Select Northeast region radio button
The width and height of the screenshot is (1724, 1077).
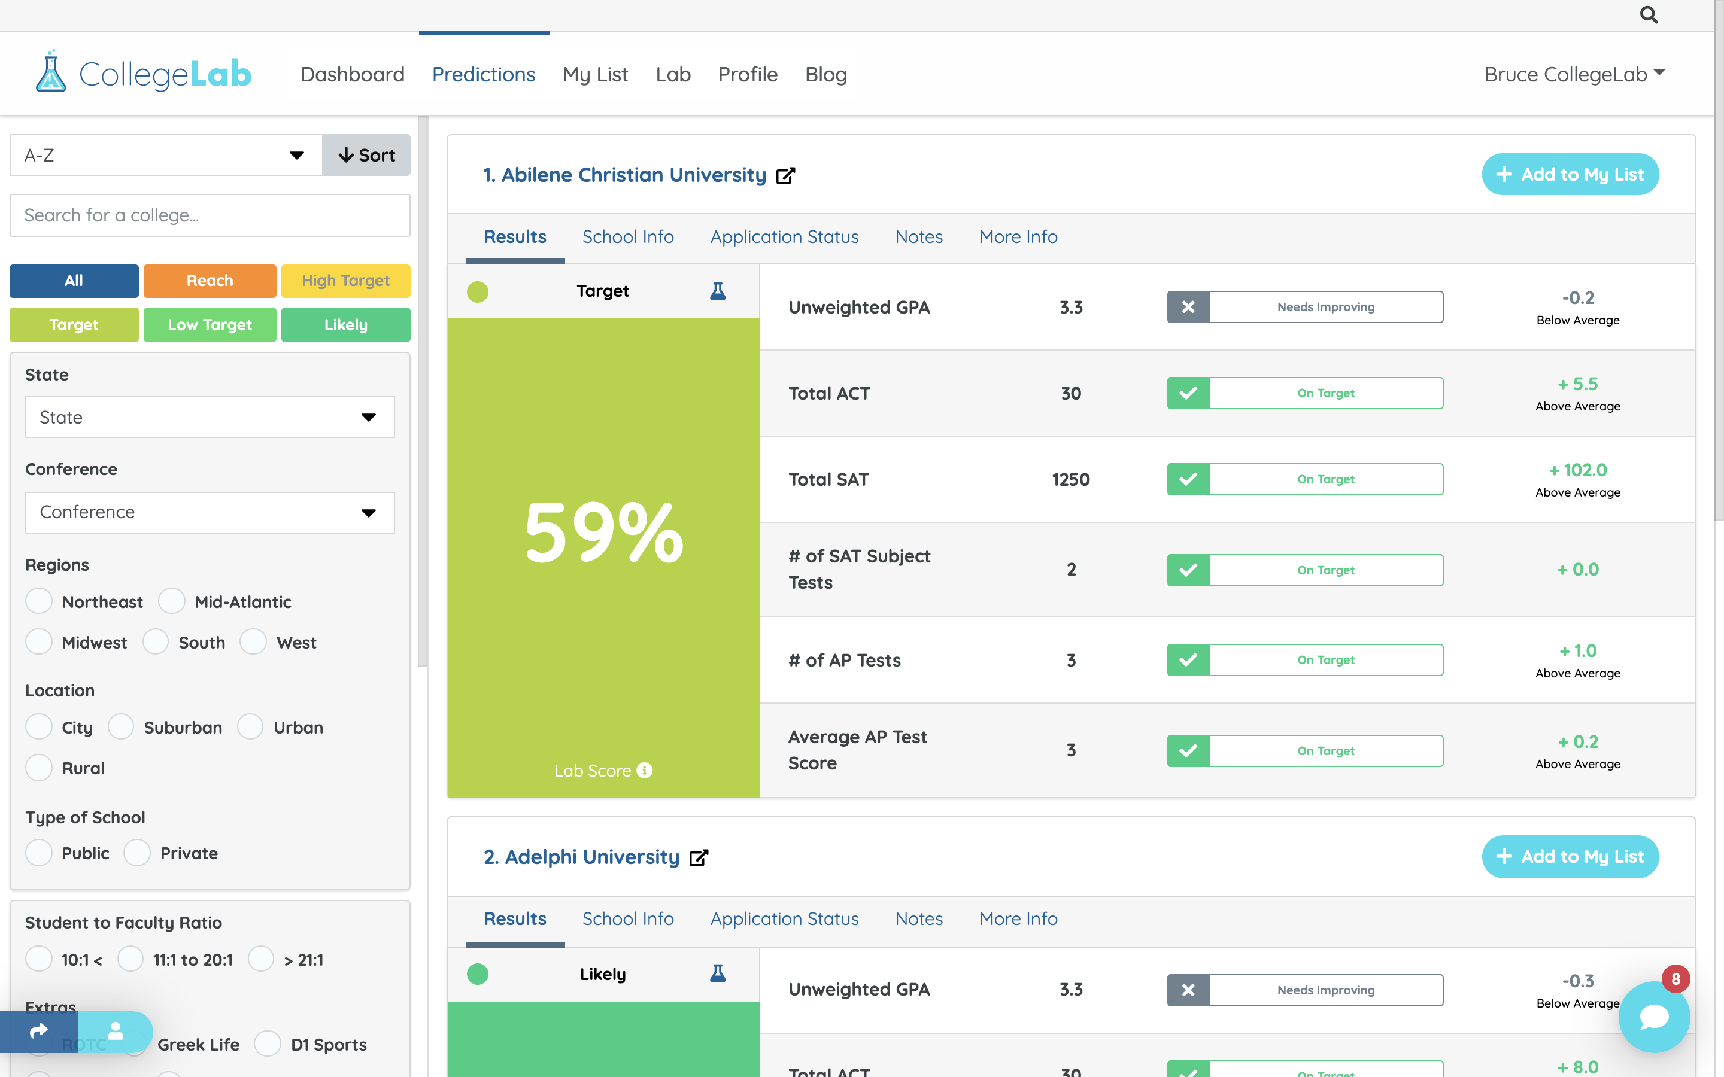click(38, 601)
